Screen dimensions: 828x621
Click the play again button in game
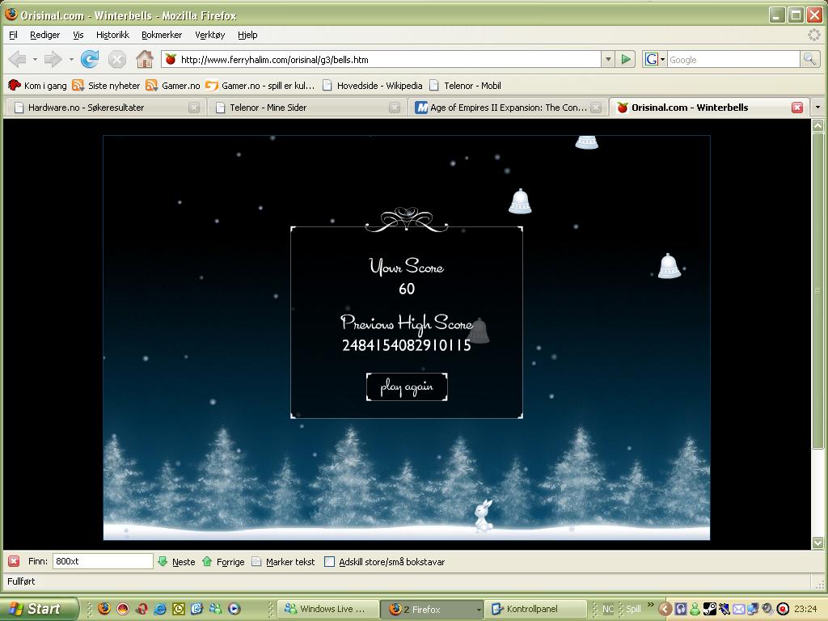[x=407, y=387]
